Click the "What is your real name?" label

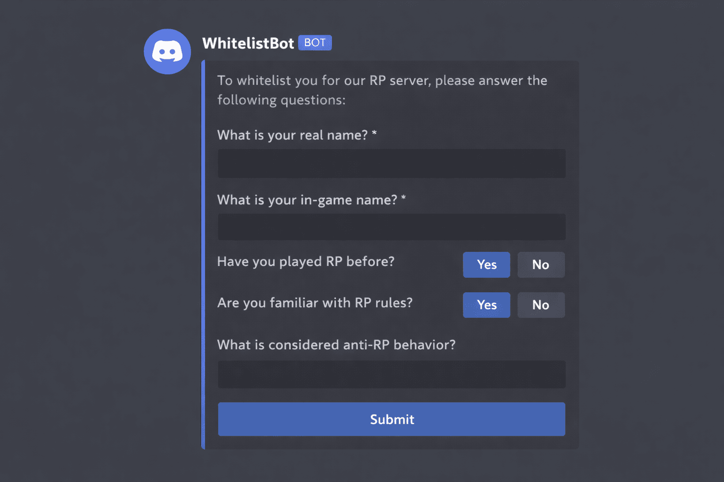[292, 136]
